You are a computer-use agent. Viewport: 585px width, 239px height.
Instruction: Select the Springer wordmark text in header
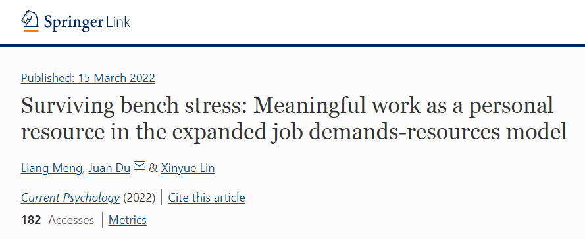point(73,23)
